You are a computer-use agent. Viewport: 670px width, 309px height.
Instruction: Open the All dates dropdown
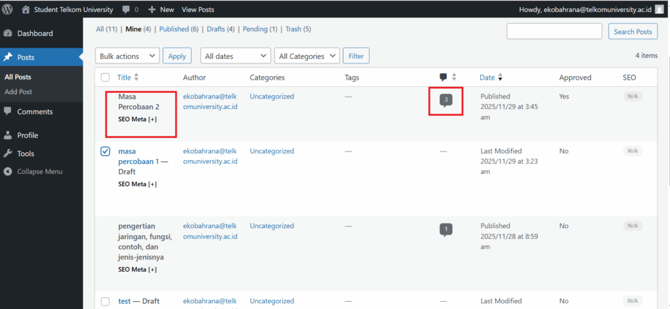(235, 56)
